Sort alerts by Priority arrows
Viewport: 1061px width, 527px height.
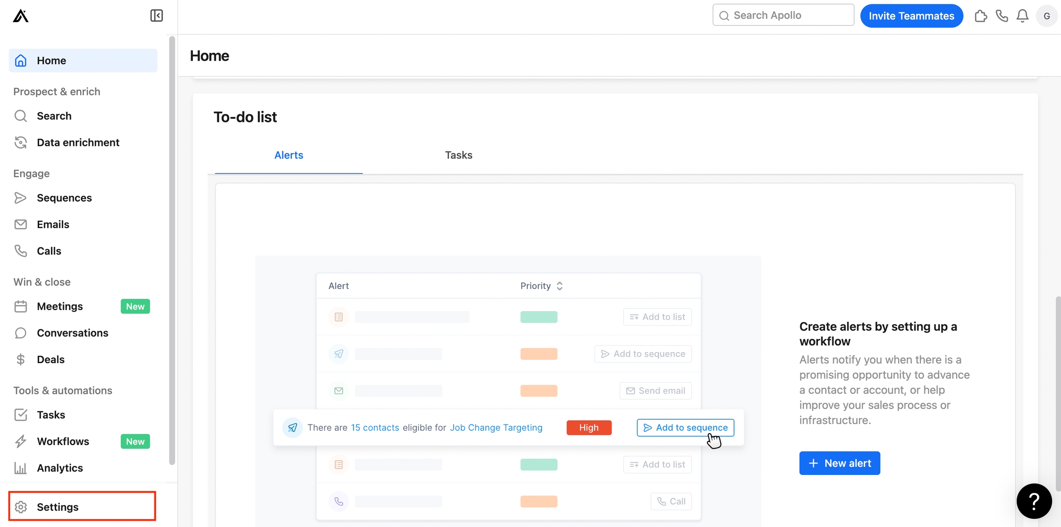[x=560, y=286]
